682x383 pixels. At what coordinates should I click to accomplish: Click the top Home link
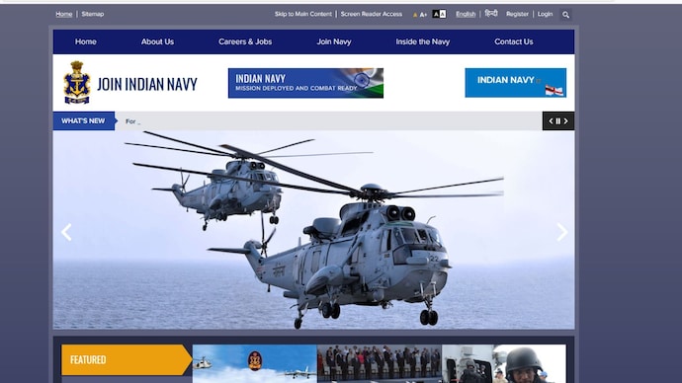pyautogui.click(x=64, y=14)
